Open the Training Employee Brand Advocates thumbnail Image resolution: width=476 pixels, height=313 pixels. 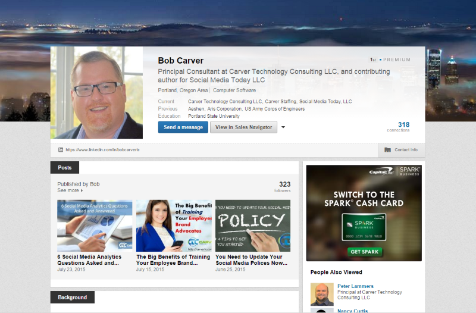tap(174, 226)
